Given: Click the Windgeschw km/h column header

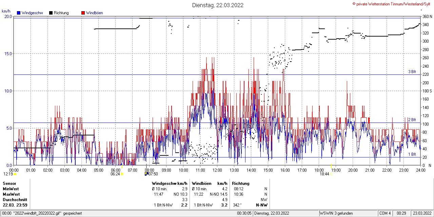Looking at the screenshot, I should click(x=170, y=183).
